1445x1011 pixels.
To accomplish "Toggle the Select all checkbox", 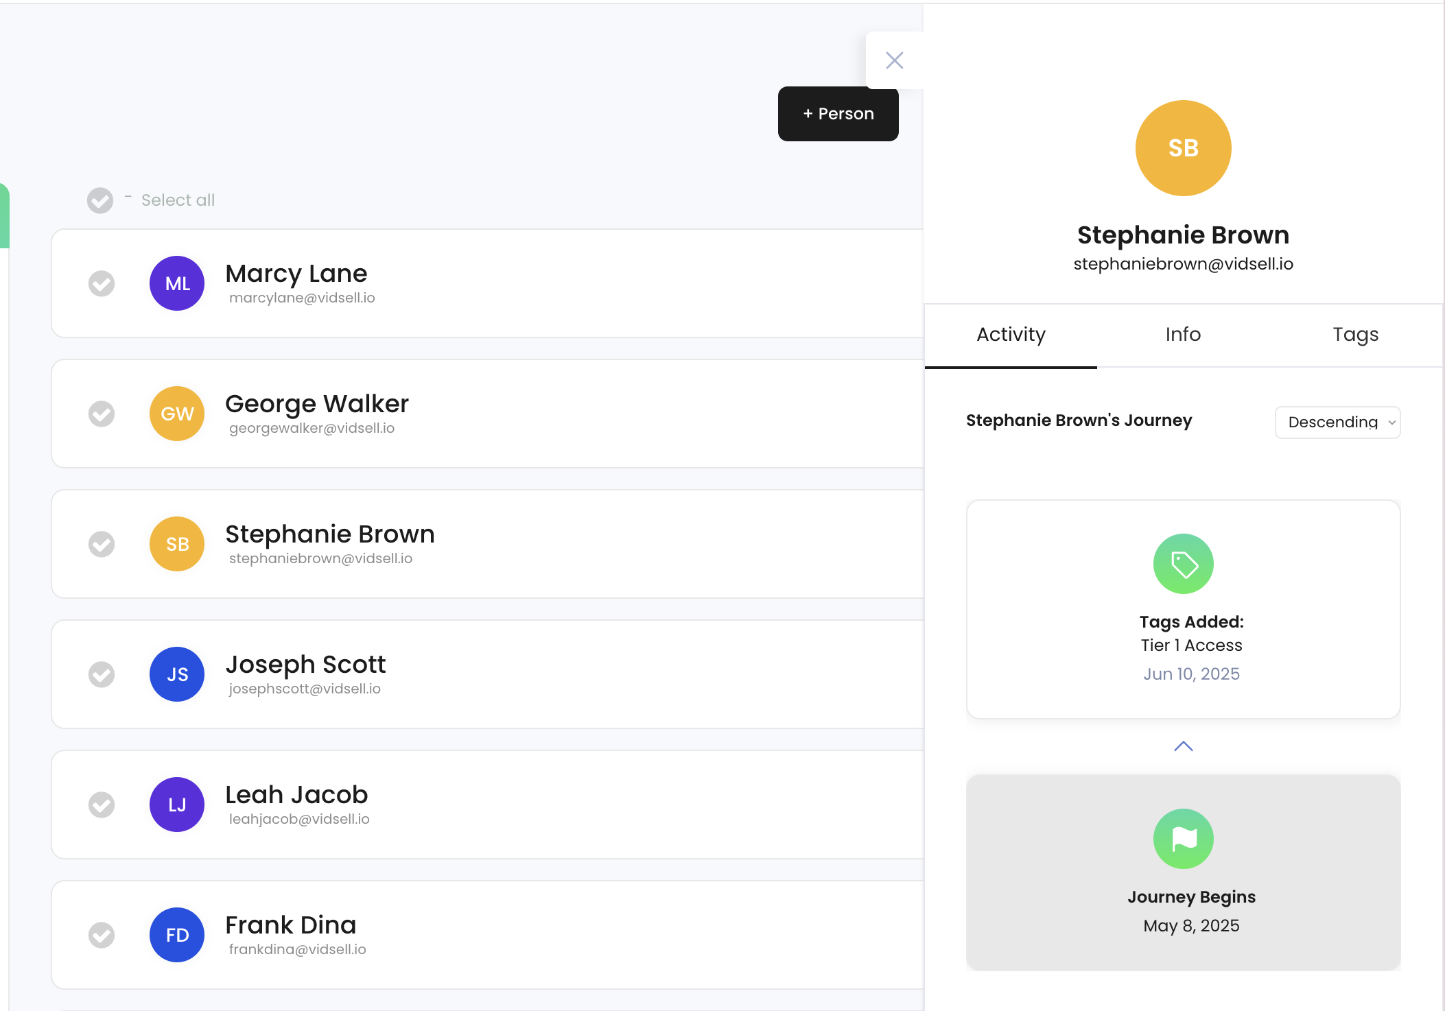I will tap(100, 200).
